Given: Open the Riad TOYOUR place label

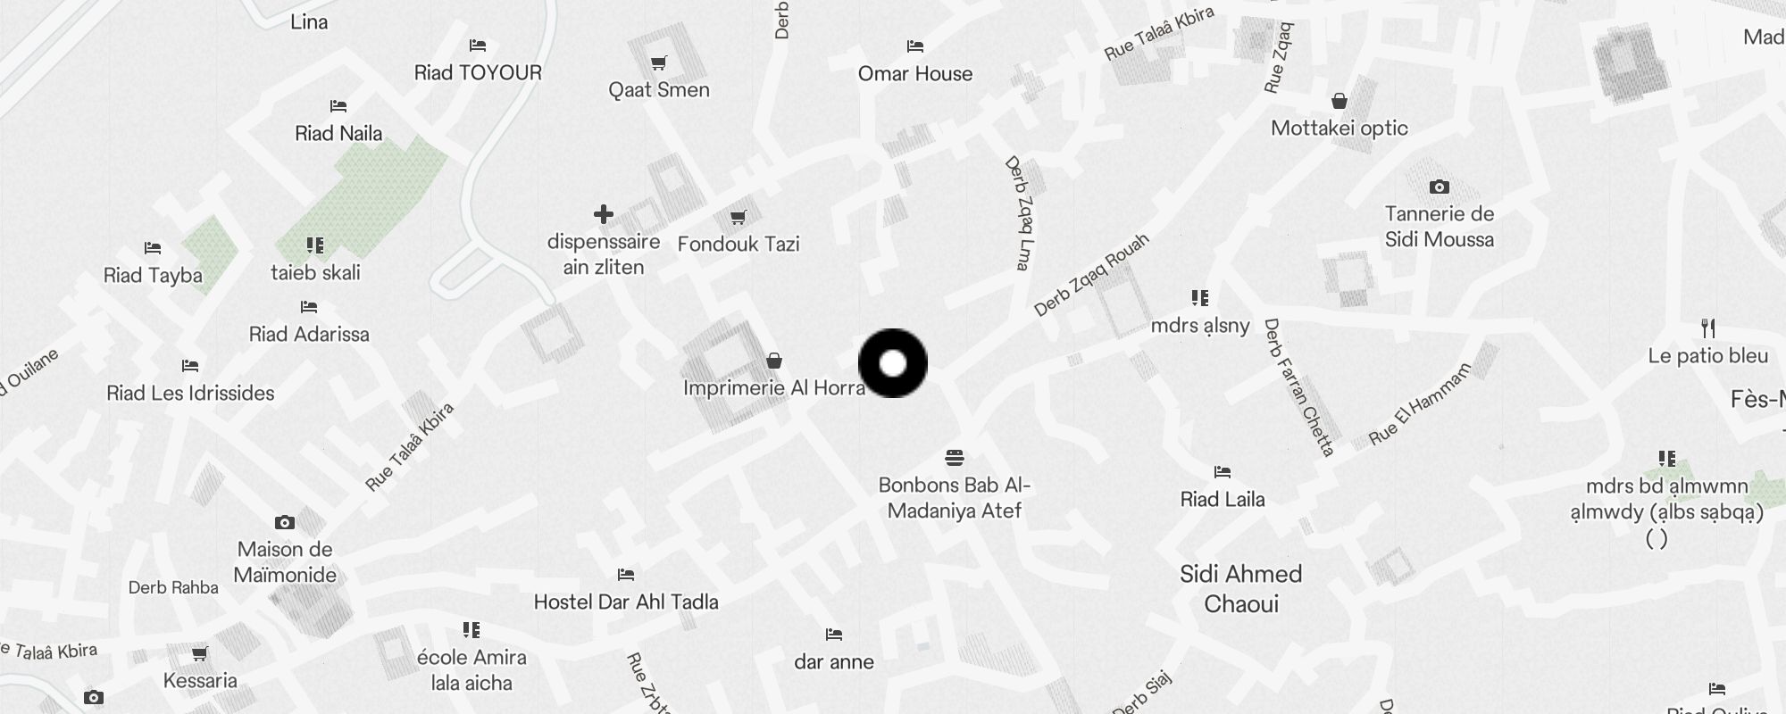Looking at the screenshot, I should tap(478, 72).
